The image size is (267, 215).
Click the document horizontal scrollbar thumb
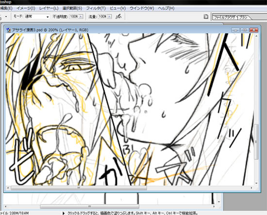pos(79,188)
